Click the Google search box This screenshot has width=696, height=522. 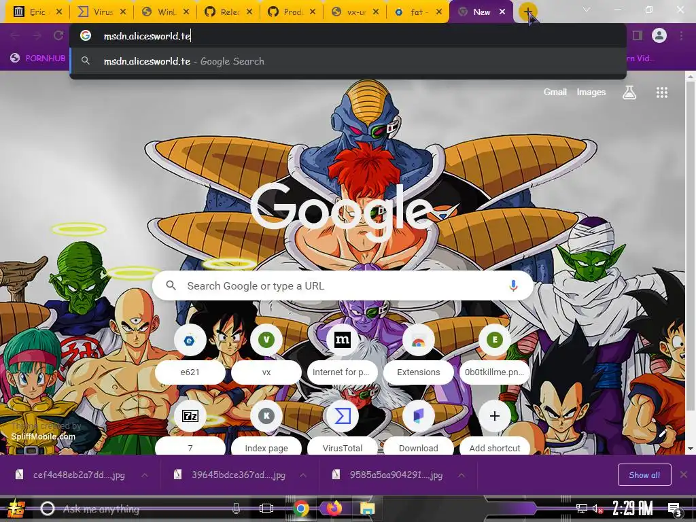[x=343, y=286]
